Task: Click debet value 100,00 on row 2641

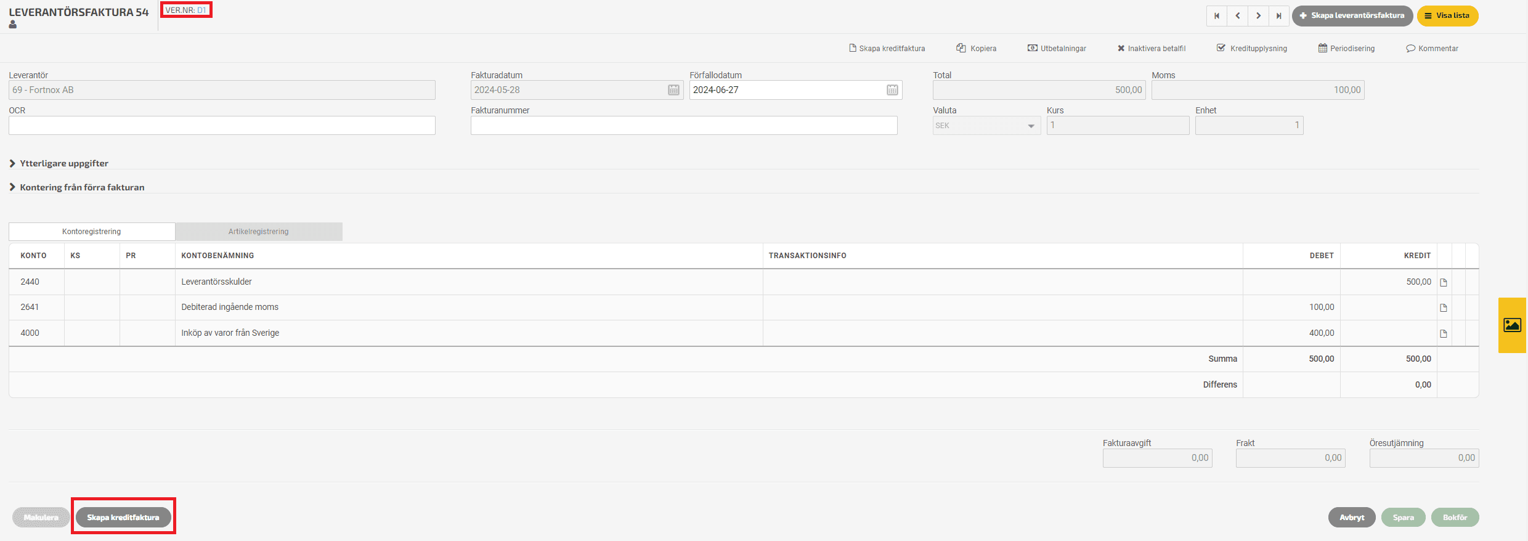Action: (1322, 307)
